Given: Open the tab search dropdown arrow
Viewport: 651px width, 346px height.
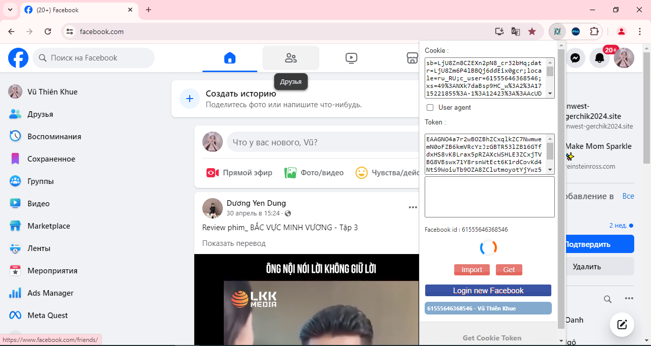Looking at the screenshot, I should coord(10,10).
